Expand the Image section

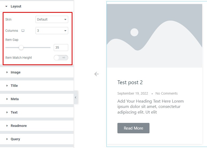(x=37, y=72)
